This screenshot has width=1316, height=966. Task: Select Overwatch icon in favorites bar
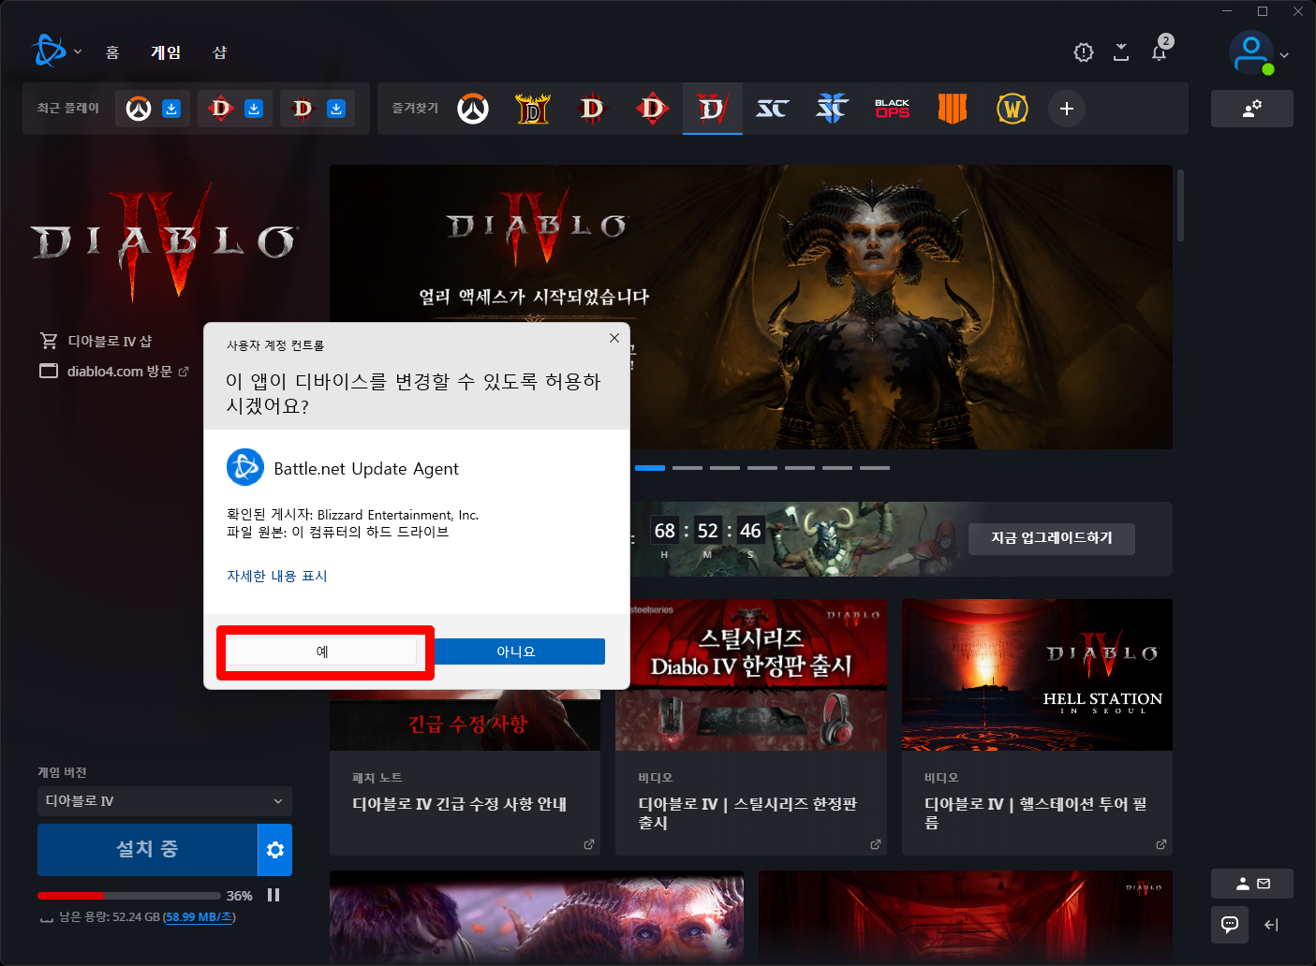click(x=473, y=109)
